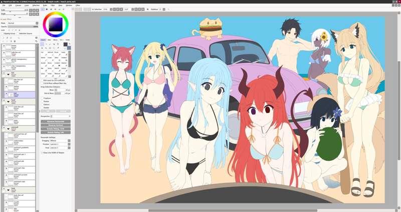Toggle Clipping Group checkbox
The width and height of the screenshot is (401, 212).
pyautogui.click(x=3, y=33)
